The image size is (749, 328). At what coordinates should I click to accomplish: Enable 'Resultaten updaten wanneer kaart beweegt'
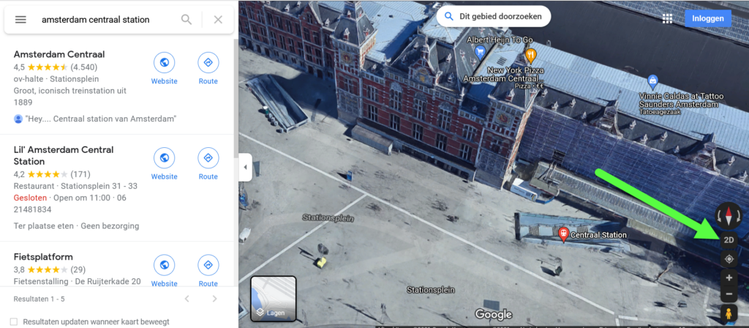[x=14, y=321]
